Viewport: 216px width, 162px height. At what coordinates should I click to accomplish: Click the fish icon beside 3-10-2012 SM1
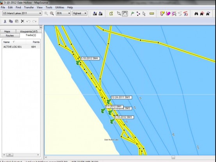[112, 121]
